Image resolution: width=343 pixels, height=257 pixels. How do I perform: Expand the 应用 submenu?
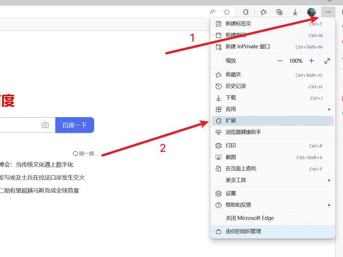coord(273,109)
